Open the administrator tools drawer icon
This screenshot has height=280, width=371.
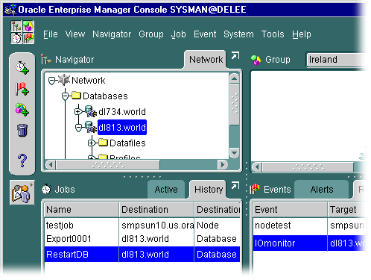[x=22, y=193]
